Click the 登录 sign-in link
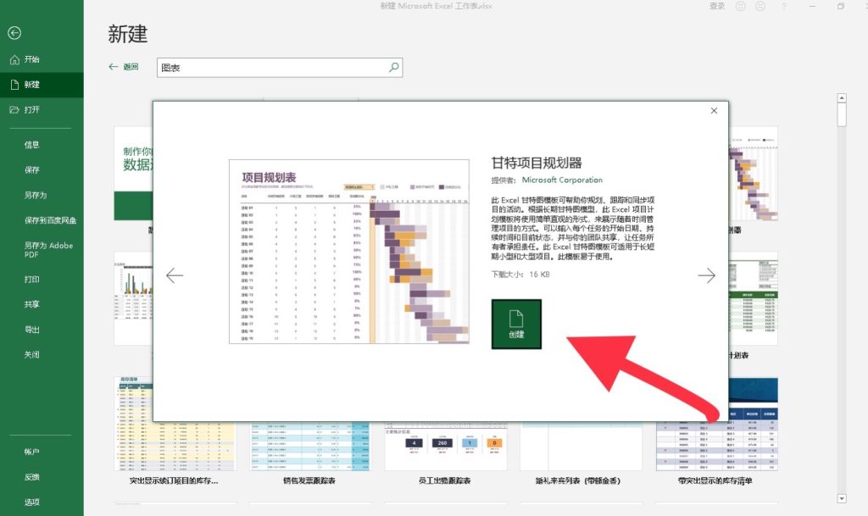The image size is (868, 516). tap(717, 6)
